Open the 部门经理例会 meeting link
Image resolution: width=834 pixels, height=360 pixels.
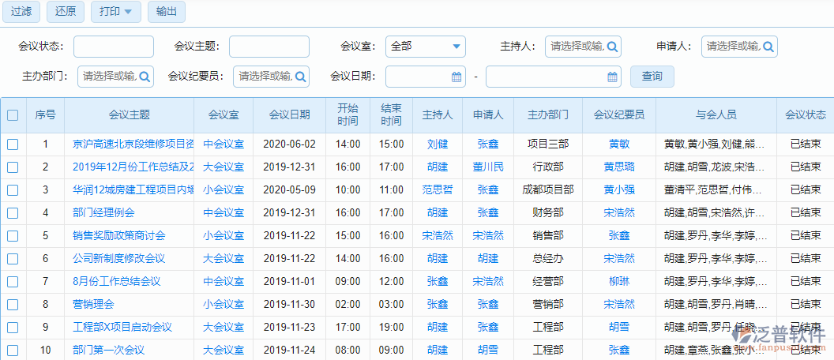pos(103,212)
